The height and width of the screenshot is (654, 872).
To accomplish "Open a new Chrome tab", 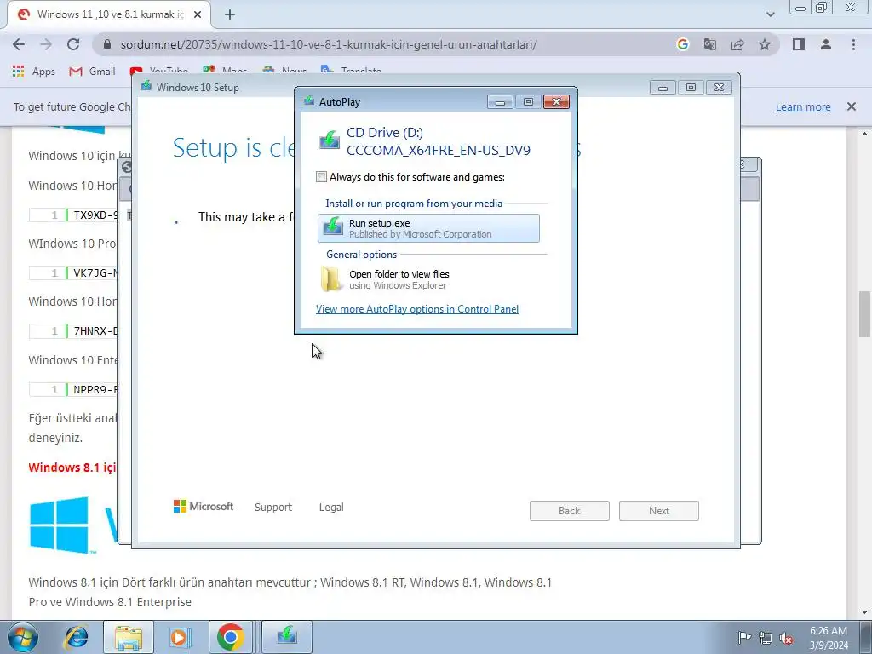I will tap(230, 15).
